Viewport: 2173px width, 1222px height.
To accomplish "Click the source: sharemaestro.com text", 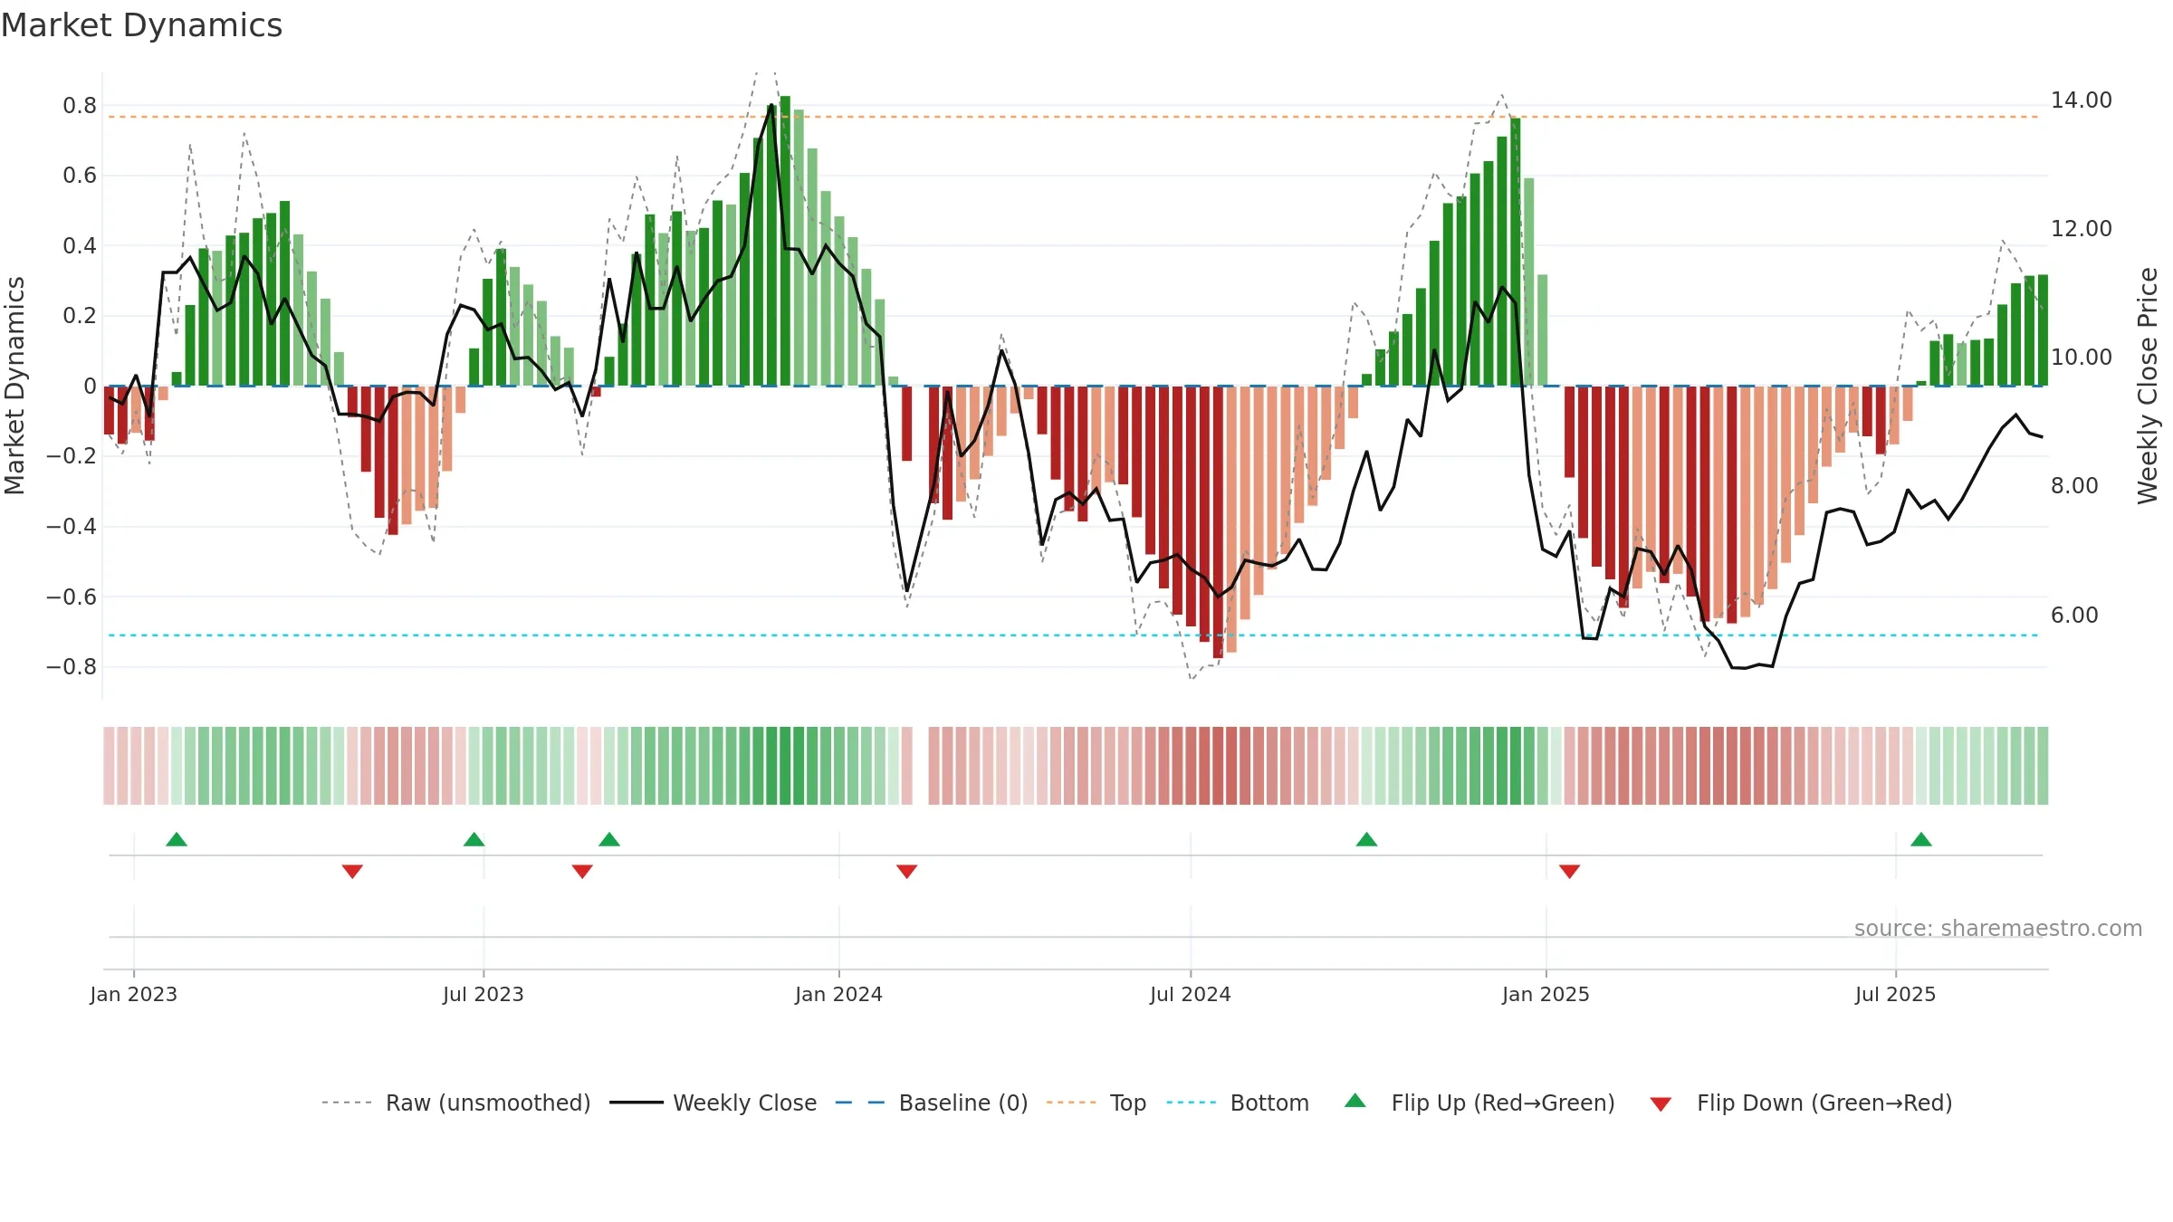I will (1998, 929).
